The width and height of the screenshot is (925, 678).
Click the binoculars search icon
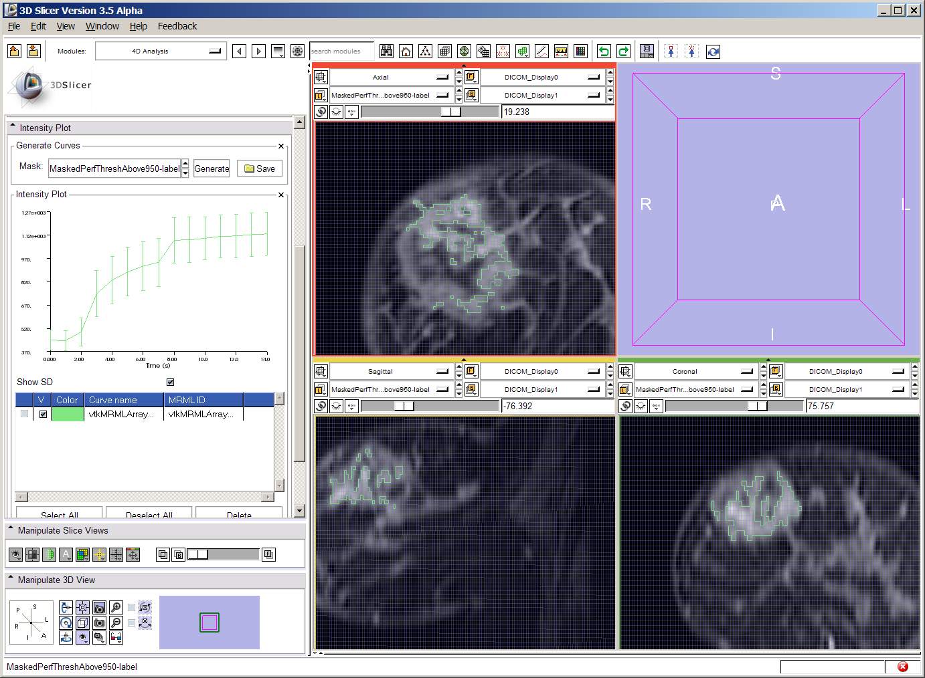coord(386,51)
